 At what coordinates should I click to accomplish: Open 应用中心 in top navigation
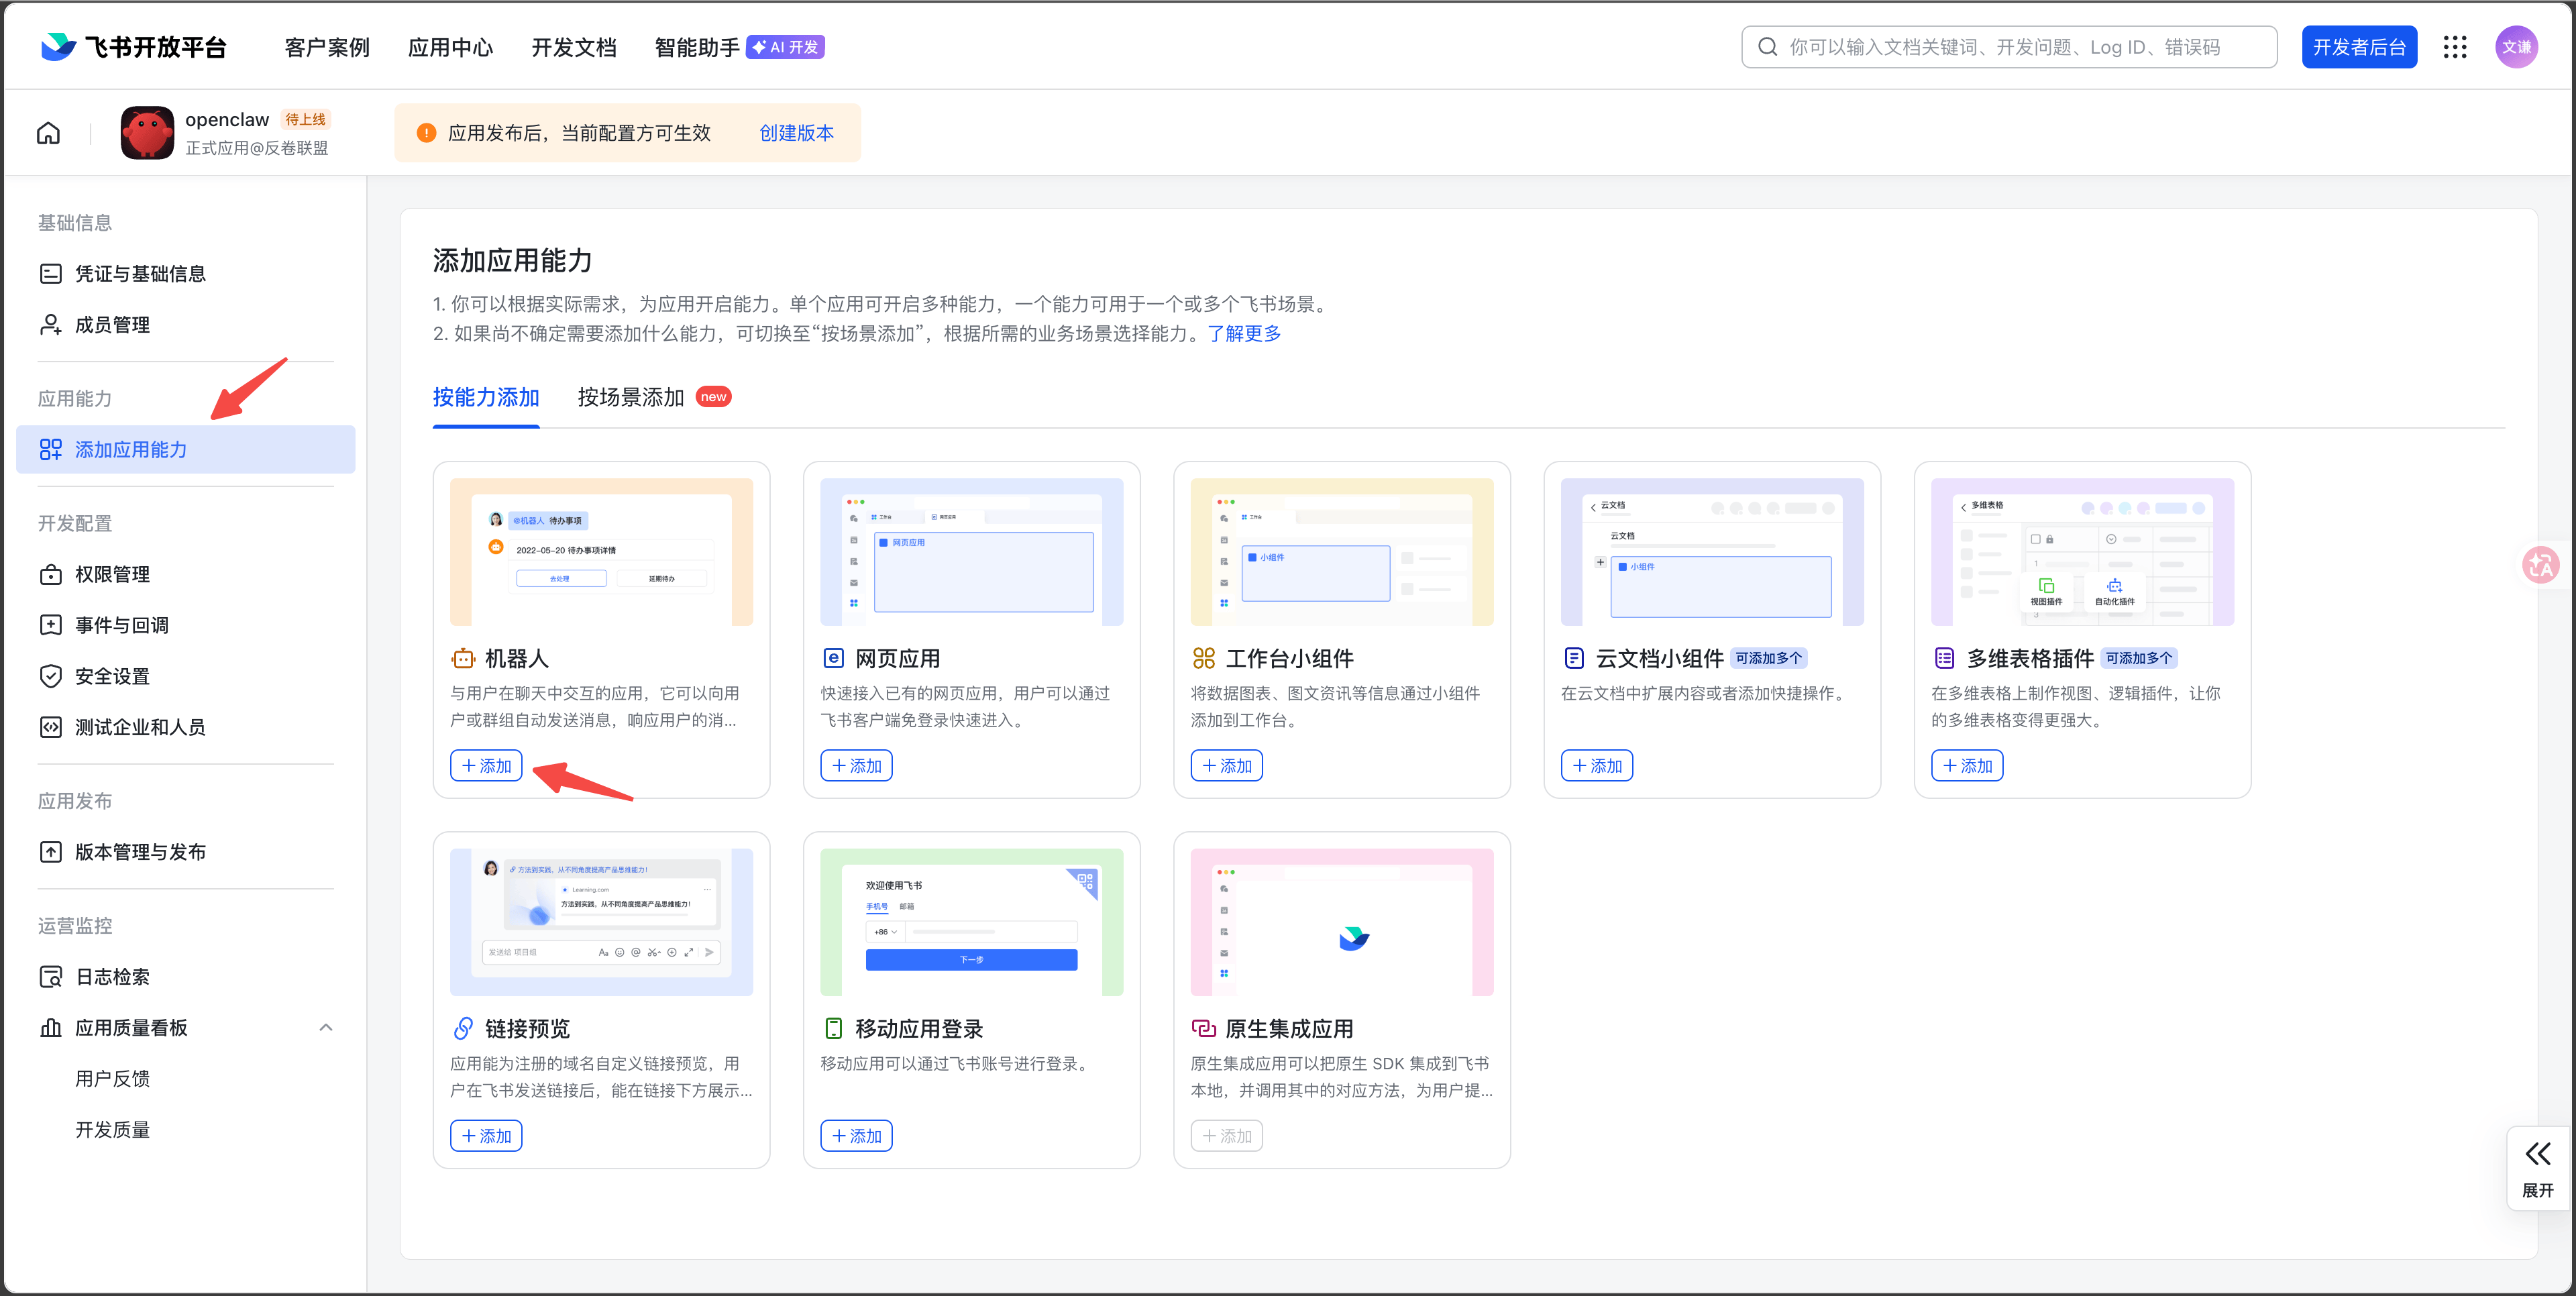[x=450, y=47]
